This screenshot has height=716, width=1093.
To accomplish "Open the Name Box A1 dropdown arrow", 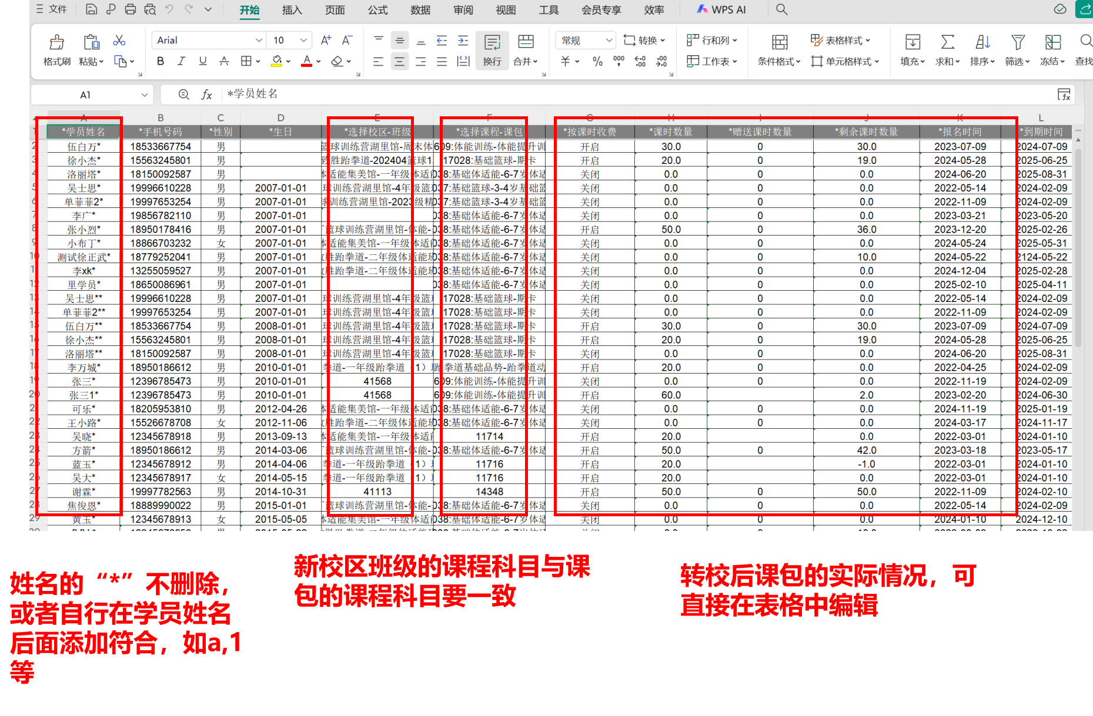I will (x=145, y=95).
